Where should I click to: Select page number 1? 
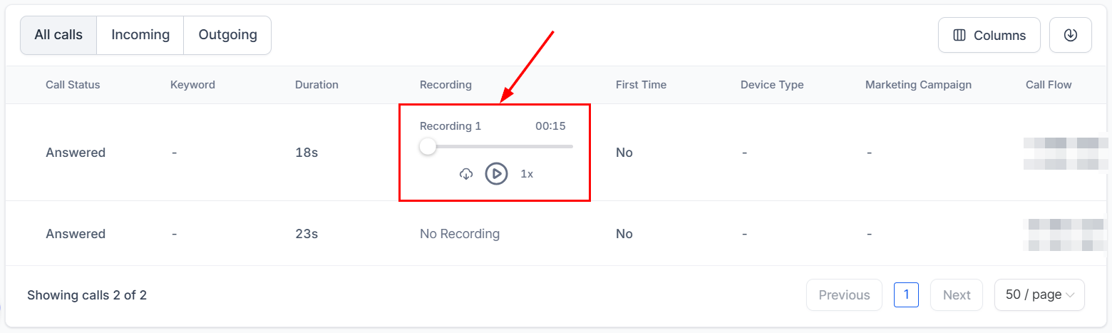(x=906, y=294)
